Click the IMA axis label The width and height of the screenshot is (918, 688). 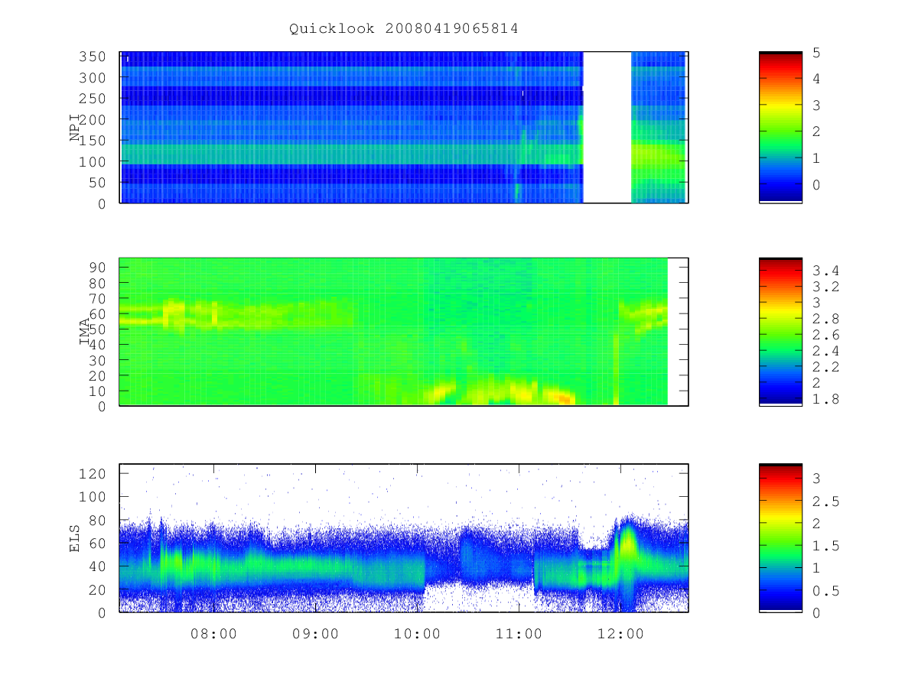tap(86, 332)
